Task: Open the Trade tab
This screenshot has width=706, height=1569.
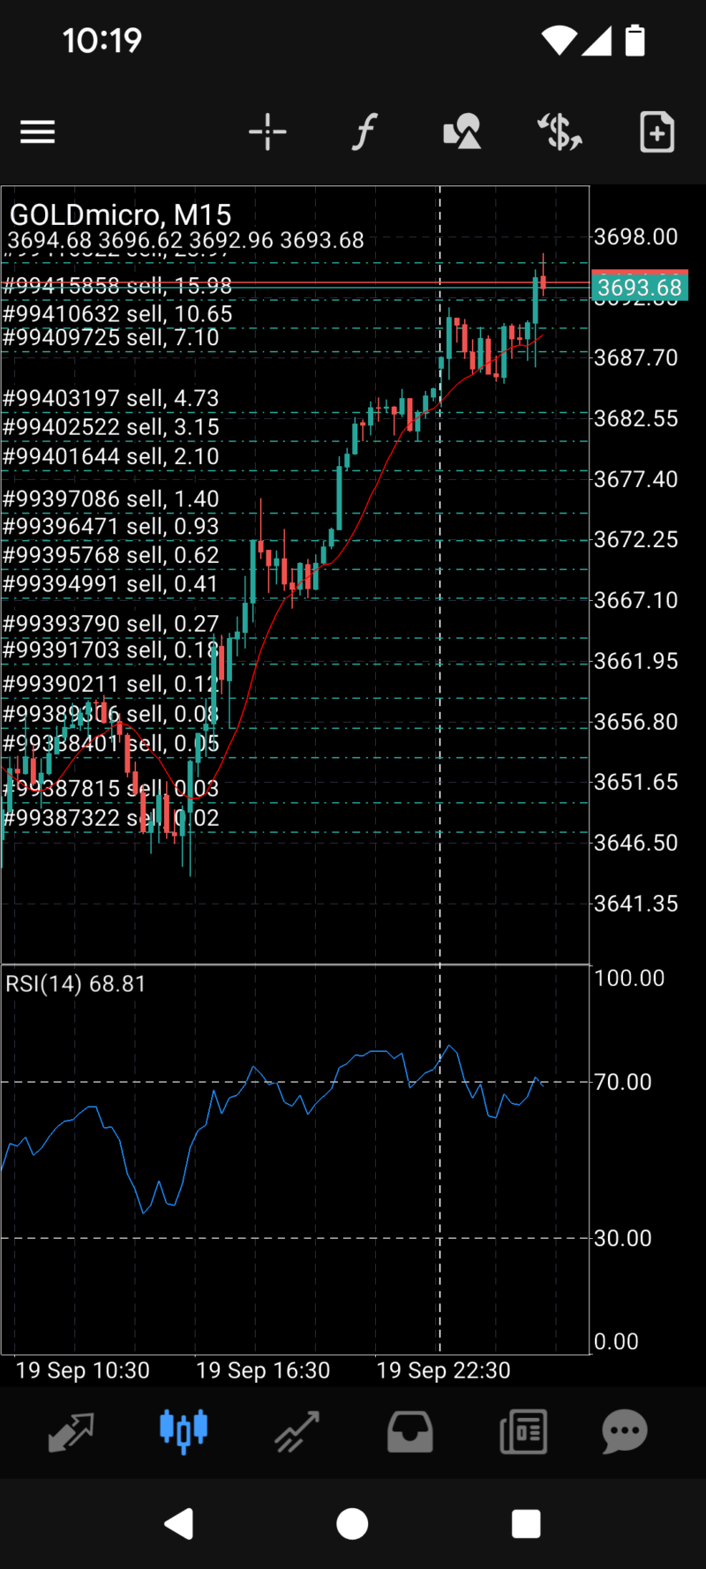Action: pyautogui.click(x=297, y=1431)
